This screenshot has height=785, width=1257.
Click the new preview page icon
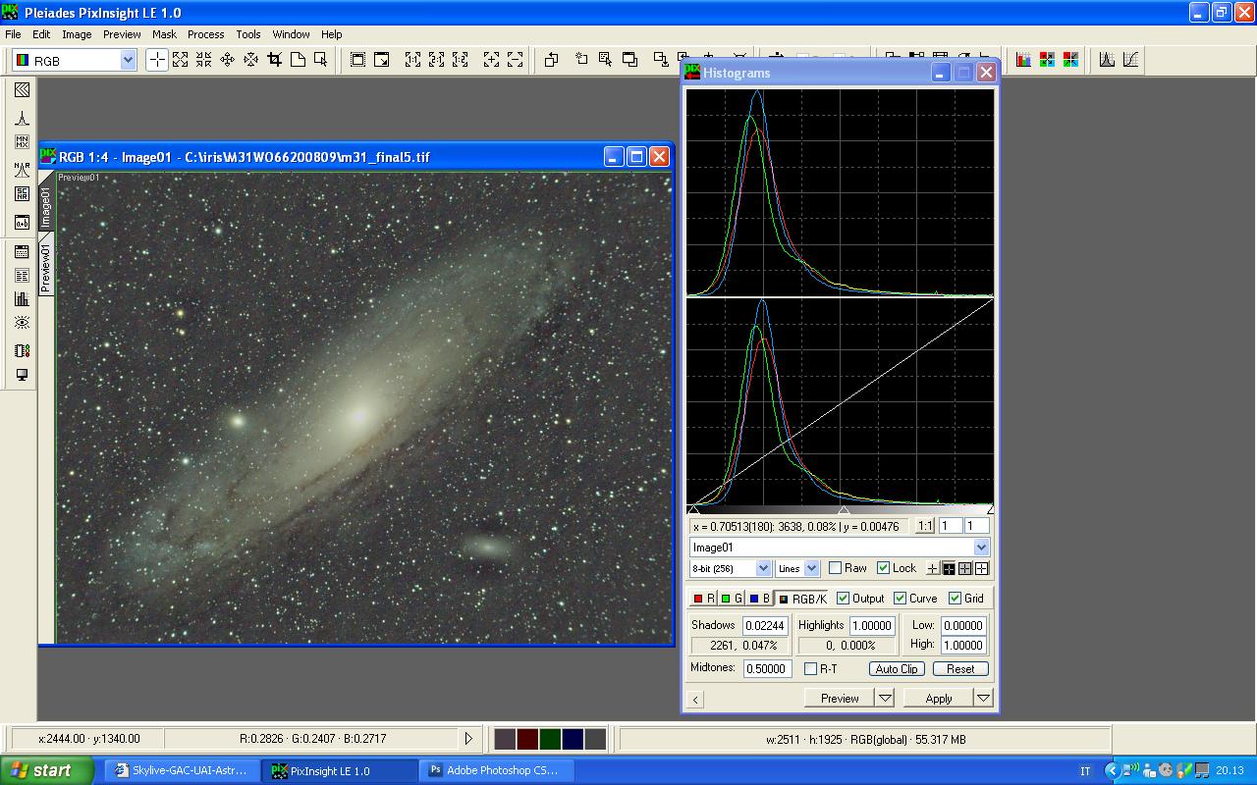coord(298,60)
